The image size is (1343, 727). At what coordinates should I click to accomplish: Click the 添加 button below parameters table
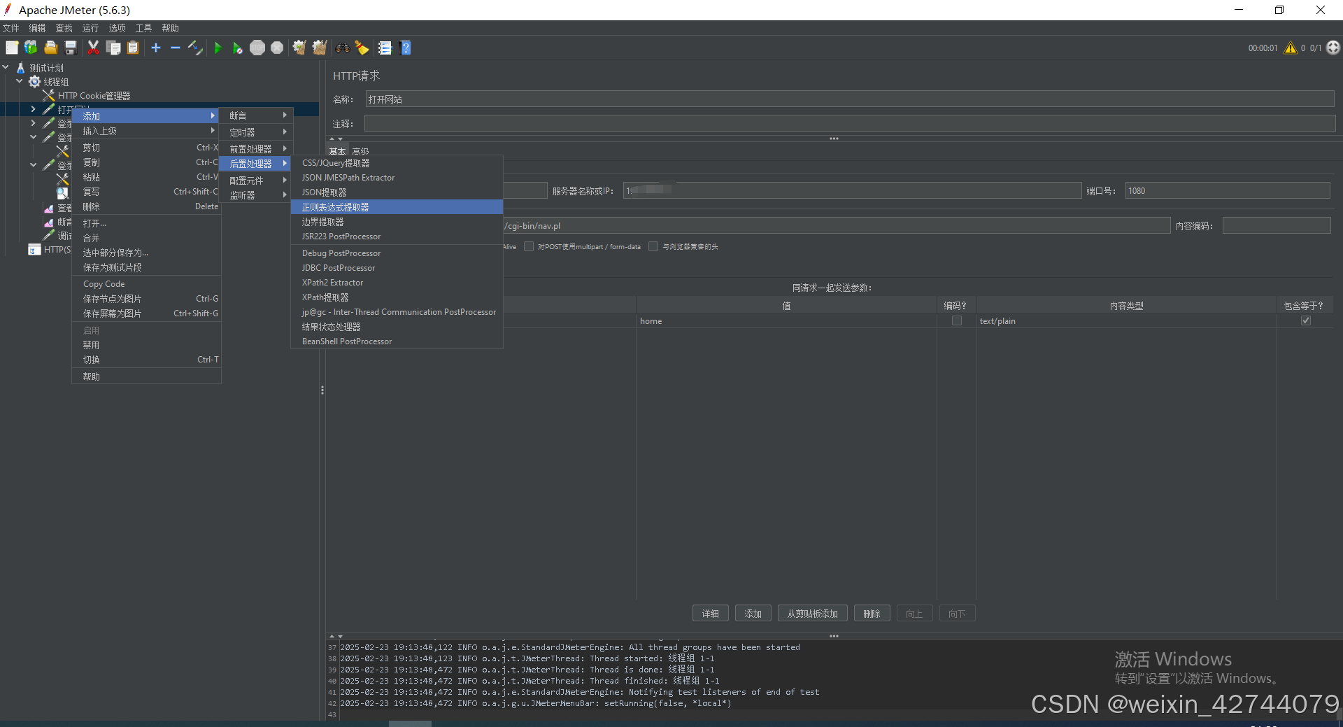click(x=753, y=614)
